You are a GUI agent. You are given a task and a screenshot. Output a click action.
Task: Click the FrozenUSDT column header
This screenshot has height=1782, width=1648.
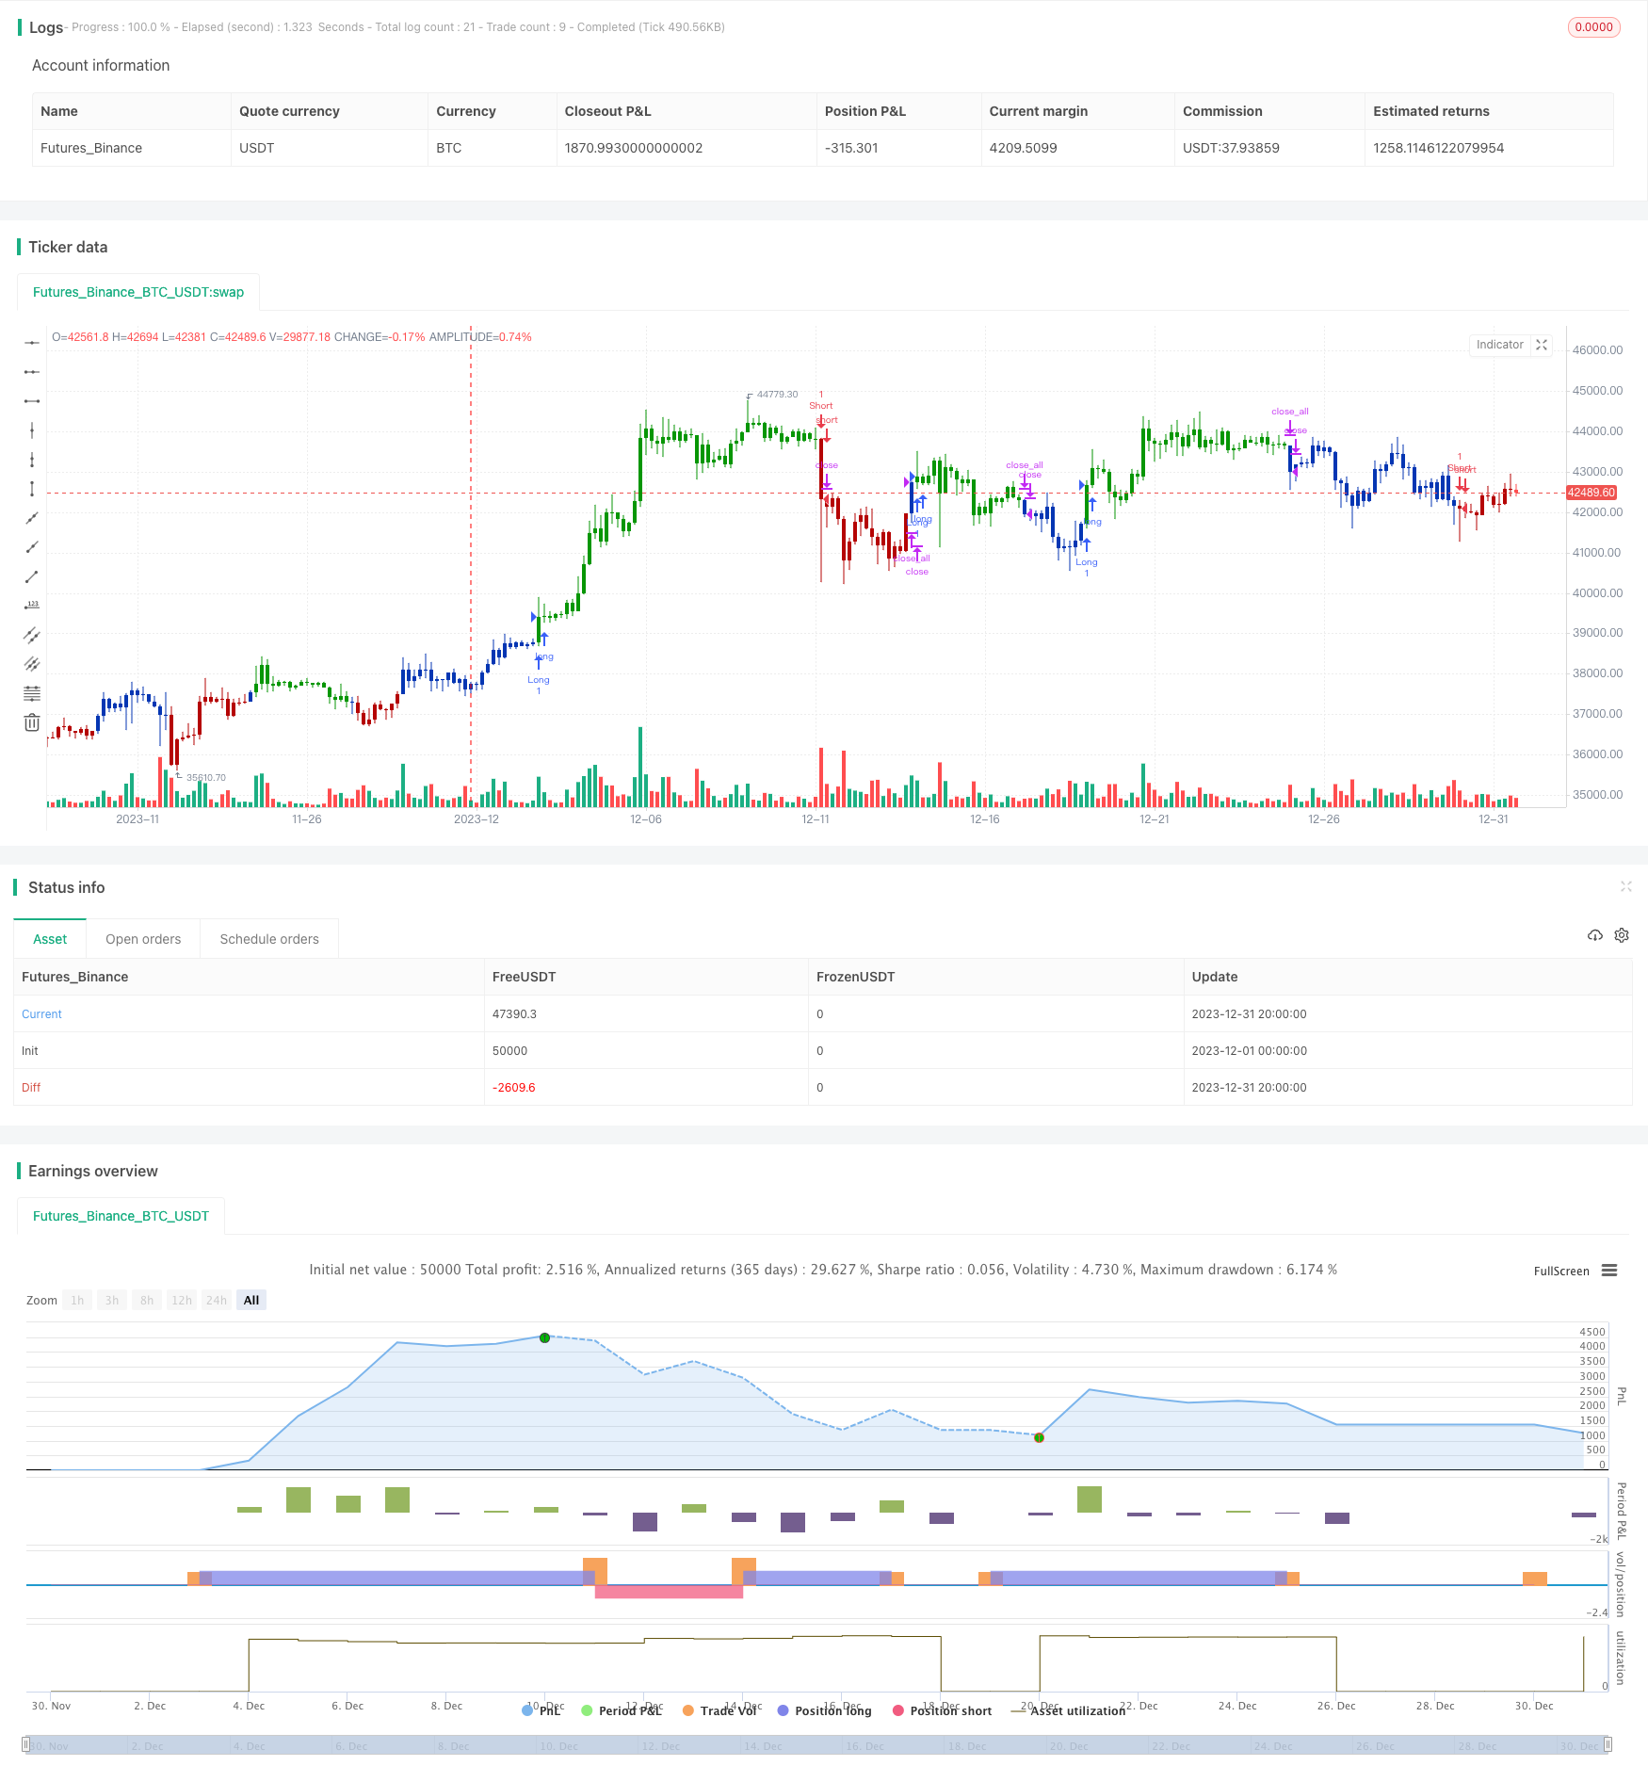tap(855, 977)
